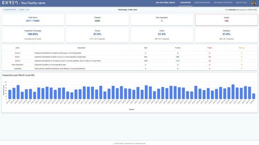The width and height of the screenshot is (259, 145).
Task: Click Zone 1 failed value 50
Action: [x=210, y=57]
